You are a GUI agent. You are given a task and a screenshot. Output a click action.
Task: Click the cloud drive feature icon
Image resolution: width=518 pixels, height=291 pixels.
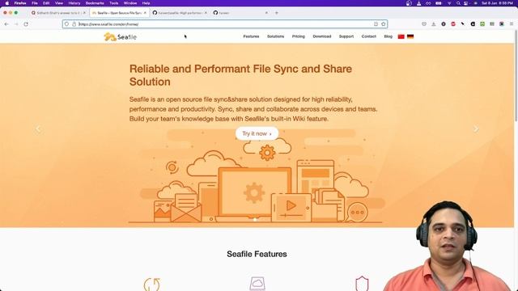coord(257,284)
